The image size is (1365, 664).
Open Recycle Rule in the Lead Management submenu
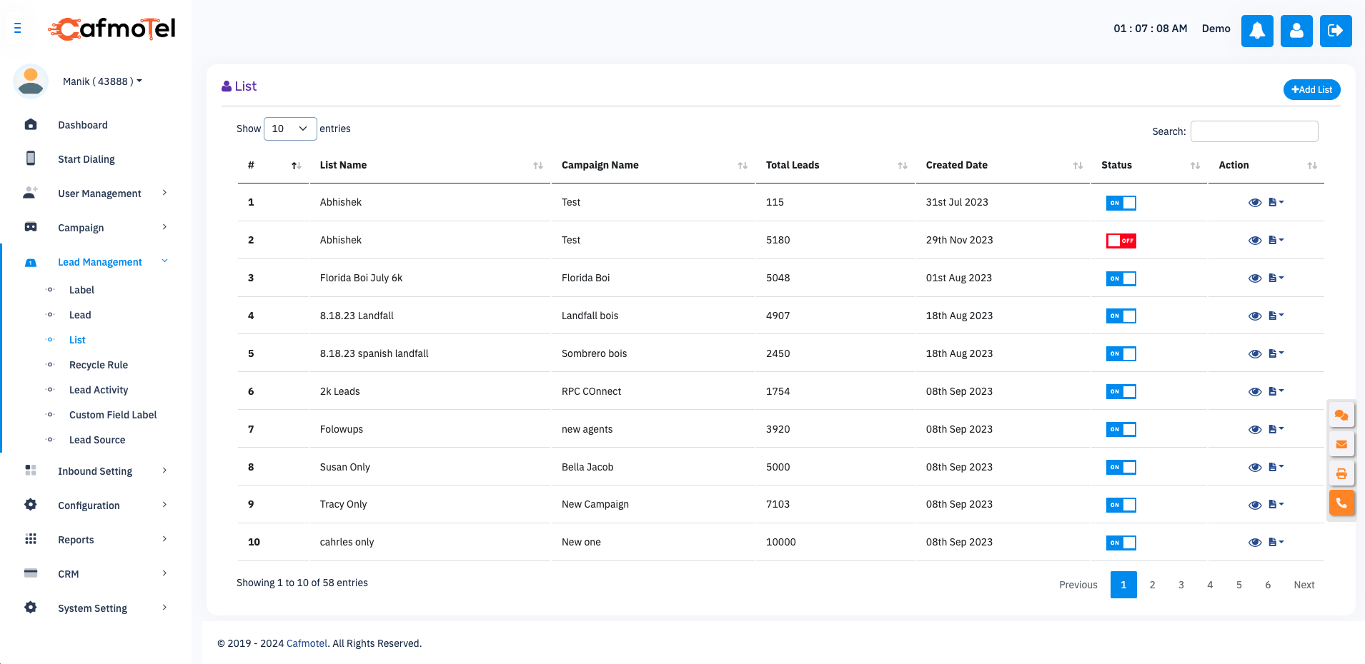[99, 365]
